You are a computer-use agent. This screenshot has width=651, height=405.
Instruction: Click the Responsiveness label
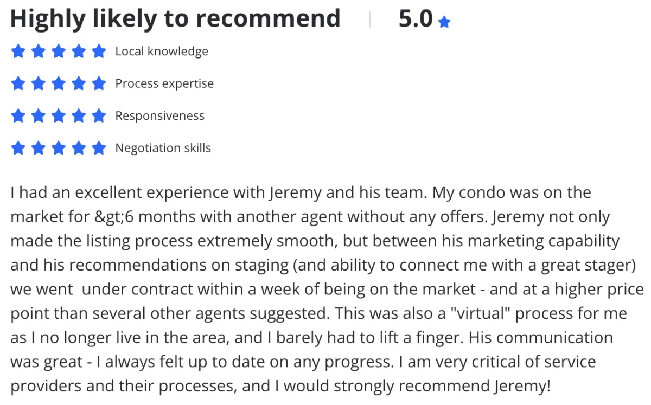point(160,116)
